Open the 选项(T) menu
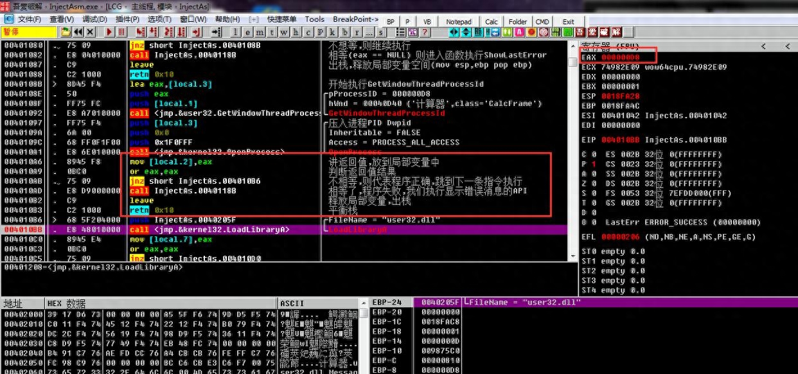This screenshot has width=798, height=374. [x=159, y=19]
